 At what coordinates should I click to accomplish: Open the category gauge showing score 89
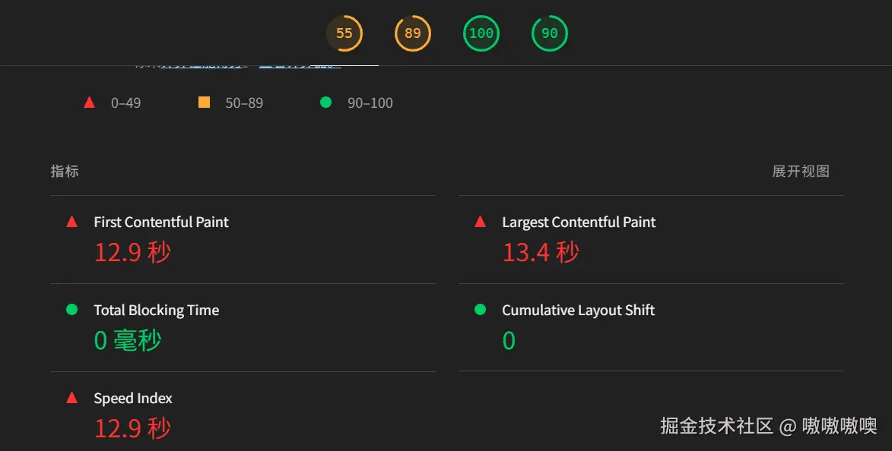click(413, 33)
